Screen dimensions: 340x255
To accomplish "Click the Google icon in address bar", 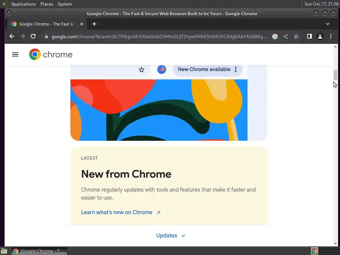I will (275, 37).
